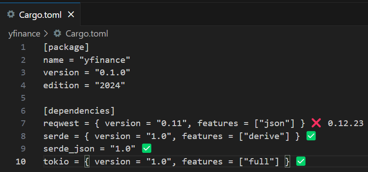Click the breadcrumb chevron separator after yfinance
This screenshot has width=368, height=172.
[x=46, y=34]
